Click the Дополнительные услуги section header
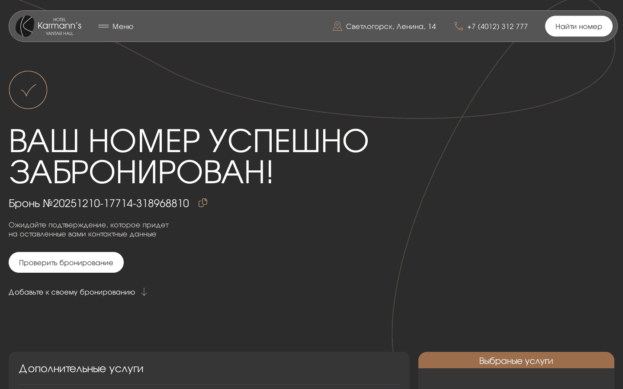The width and height of the screenshot is (623, 389). [x=81, y=369]
